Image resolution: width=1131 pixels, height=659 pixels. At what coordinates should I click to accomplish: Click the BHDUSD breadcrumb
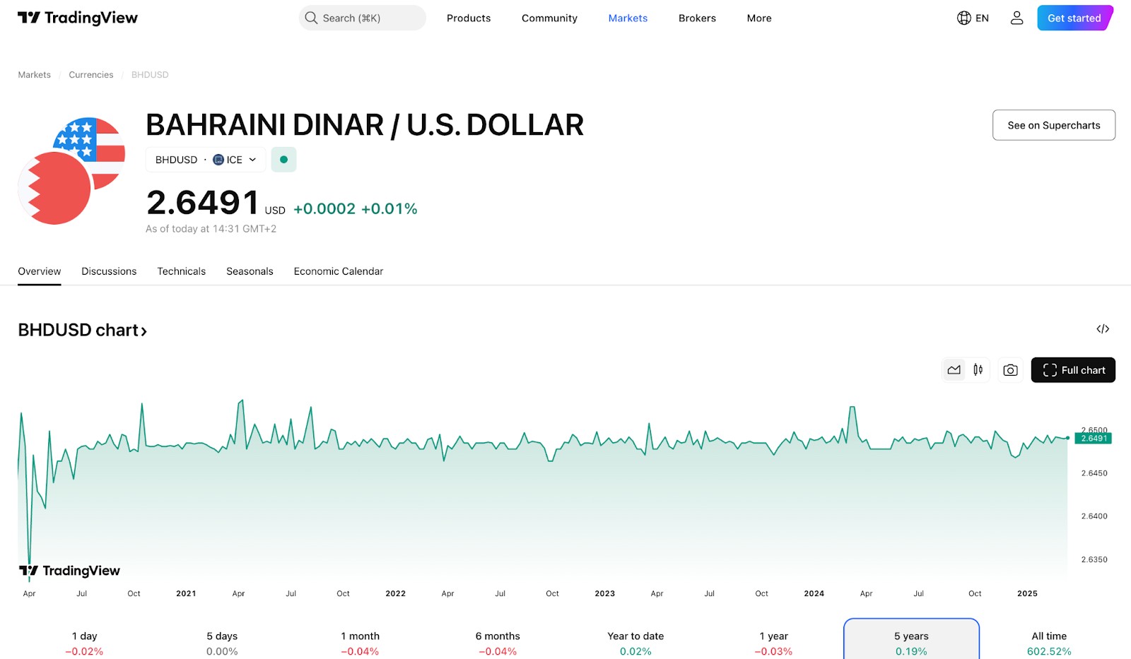point(150,75)
